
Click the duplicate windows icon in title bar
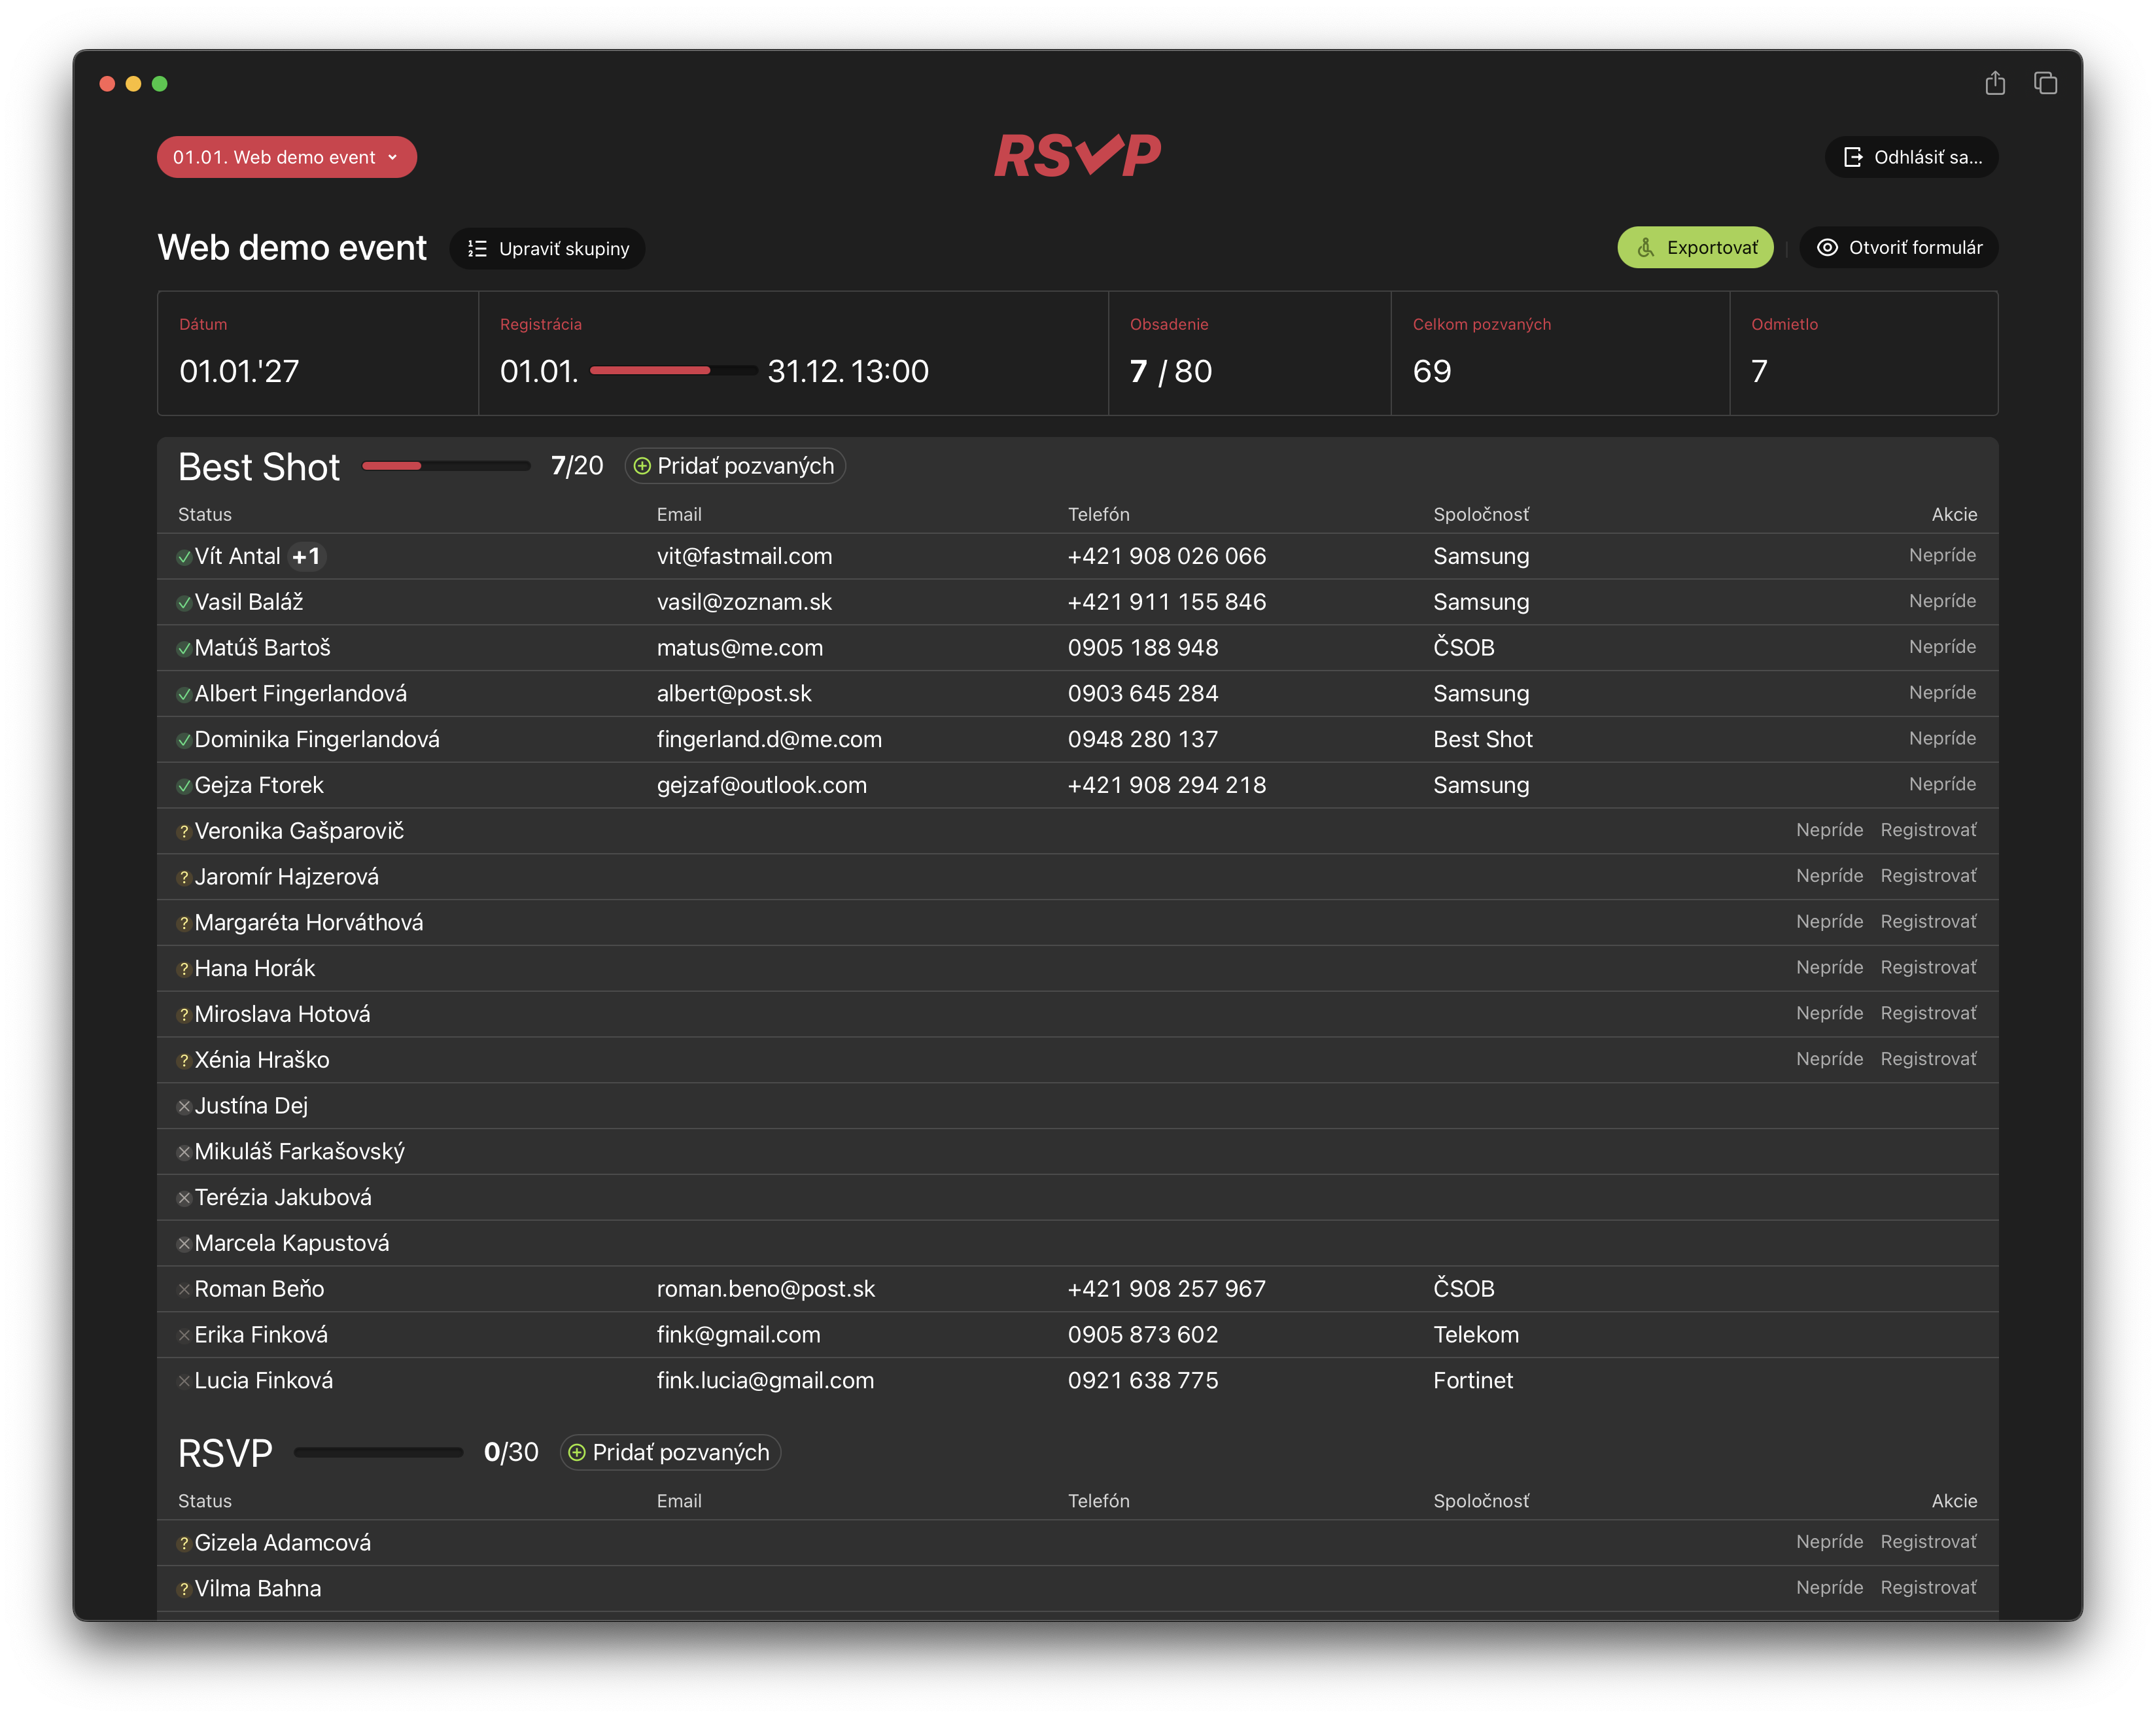(x=2045, y=83)
